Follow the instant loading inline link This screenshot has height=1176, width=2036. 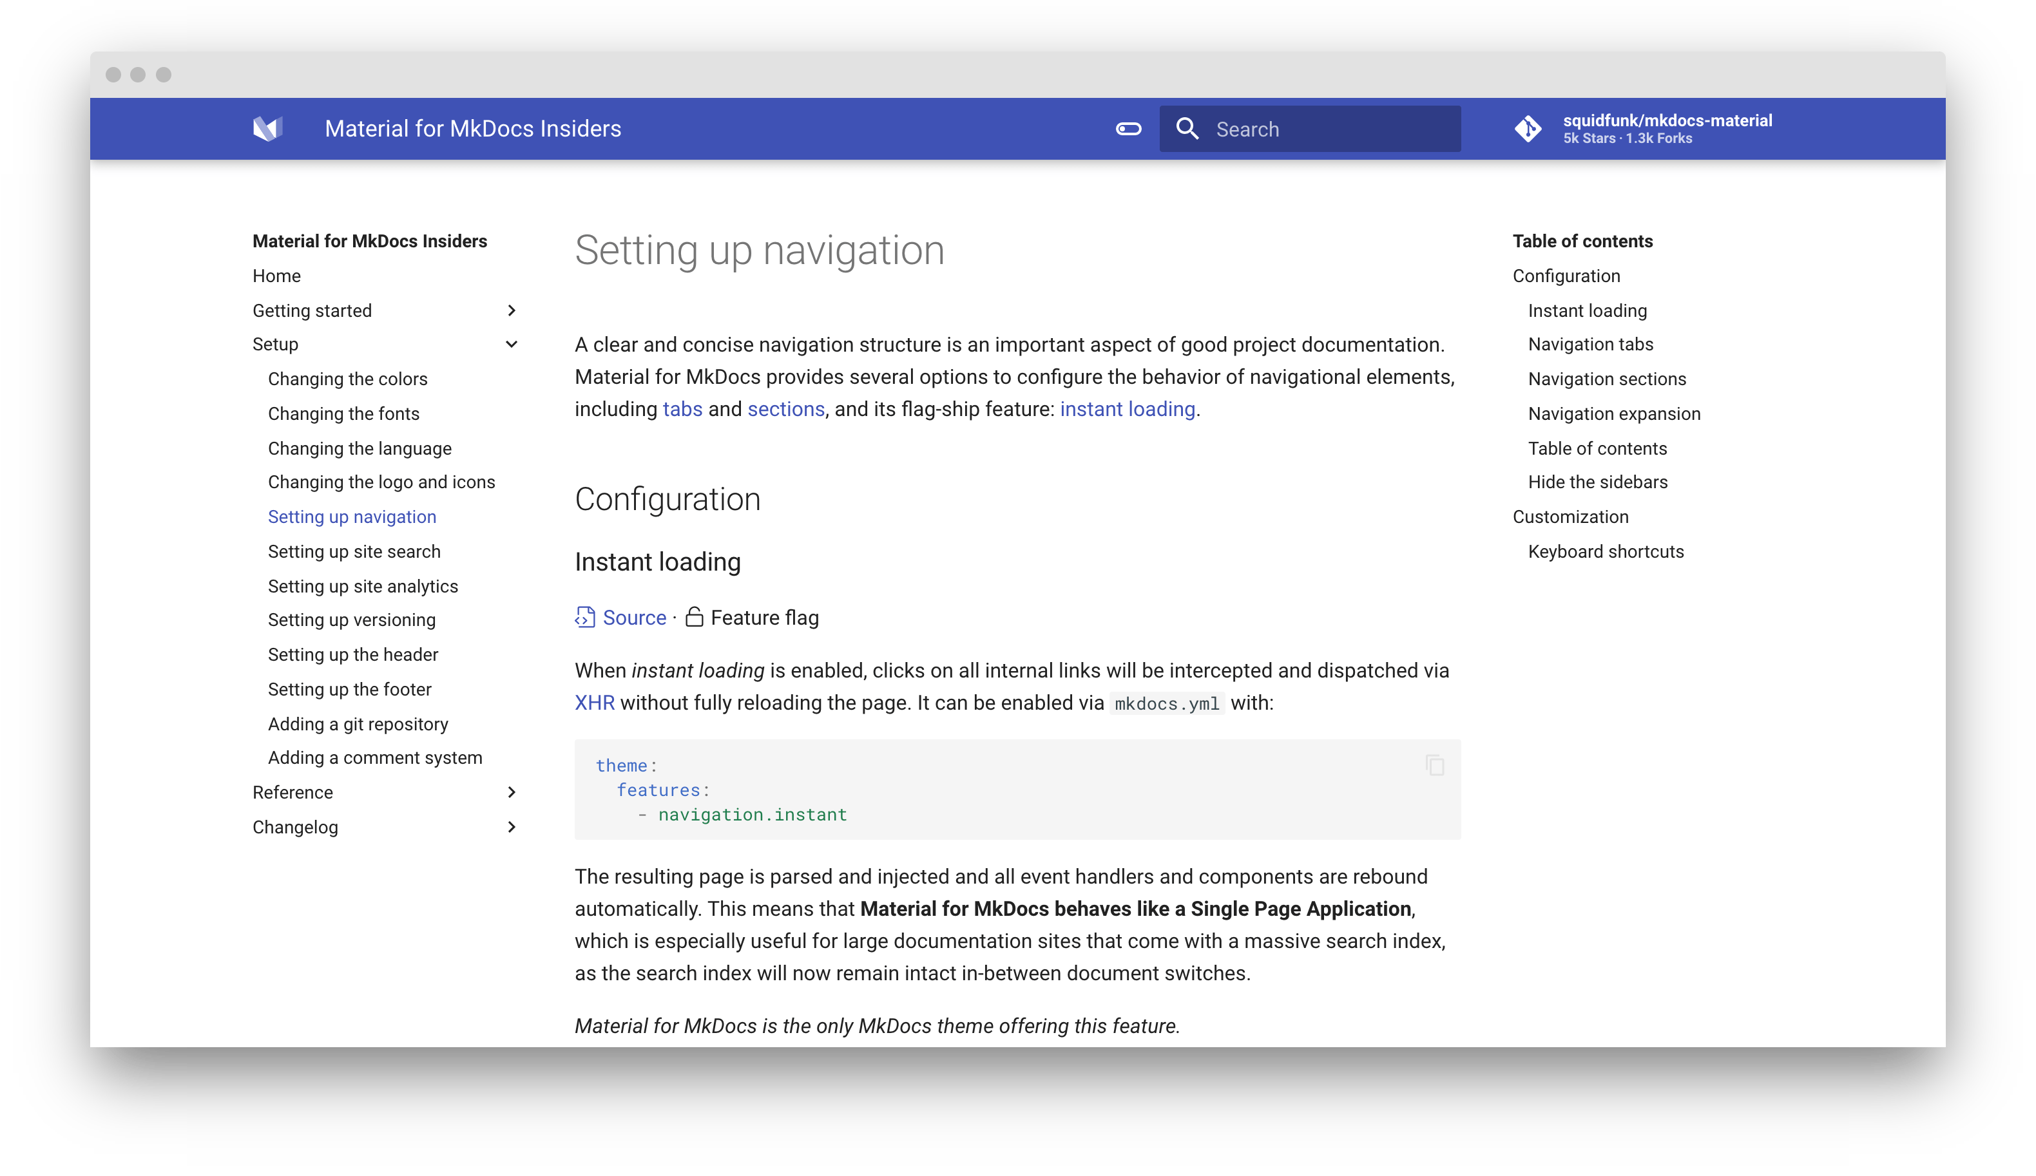pos(1127,410)
